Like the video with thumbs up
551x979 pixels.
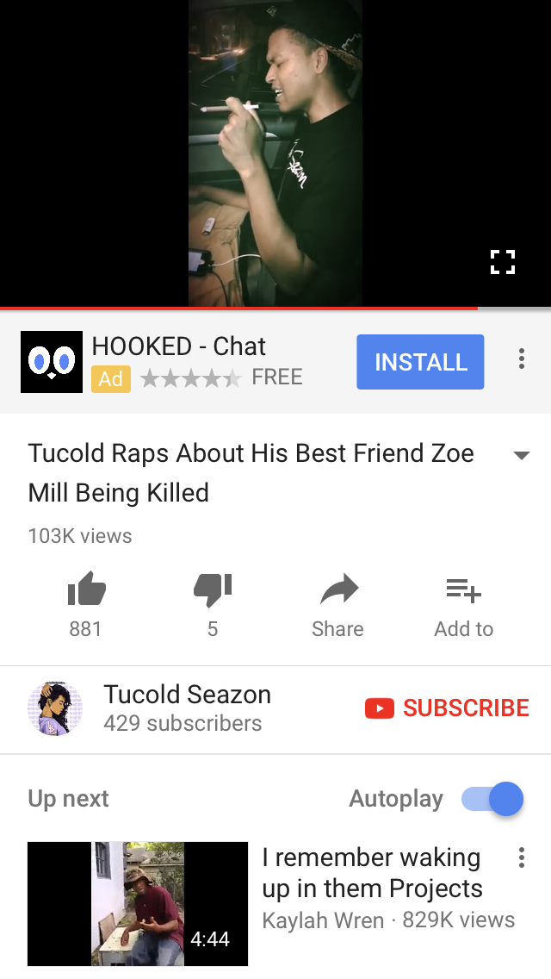click(x=87, y=589)
